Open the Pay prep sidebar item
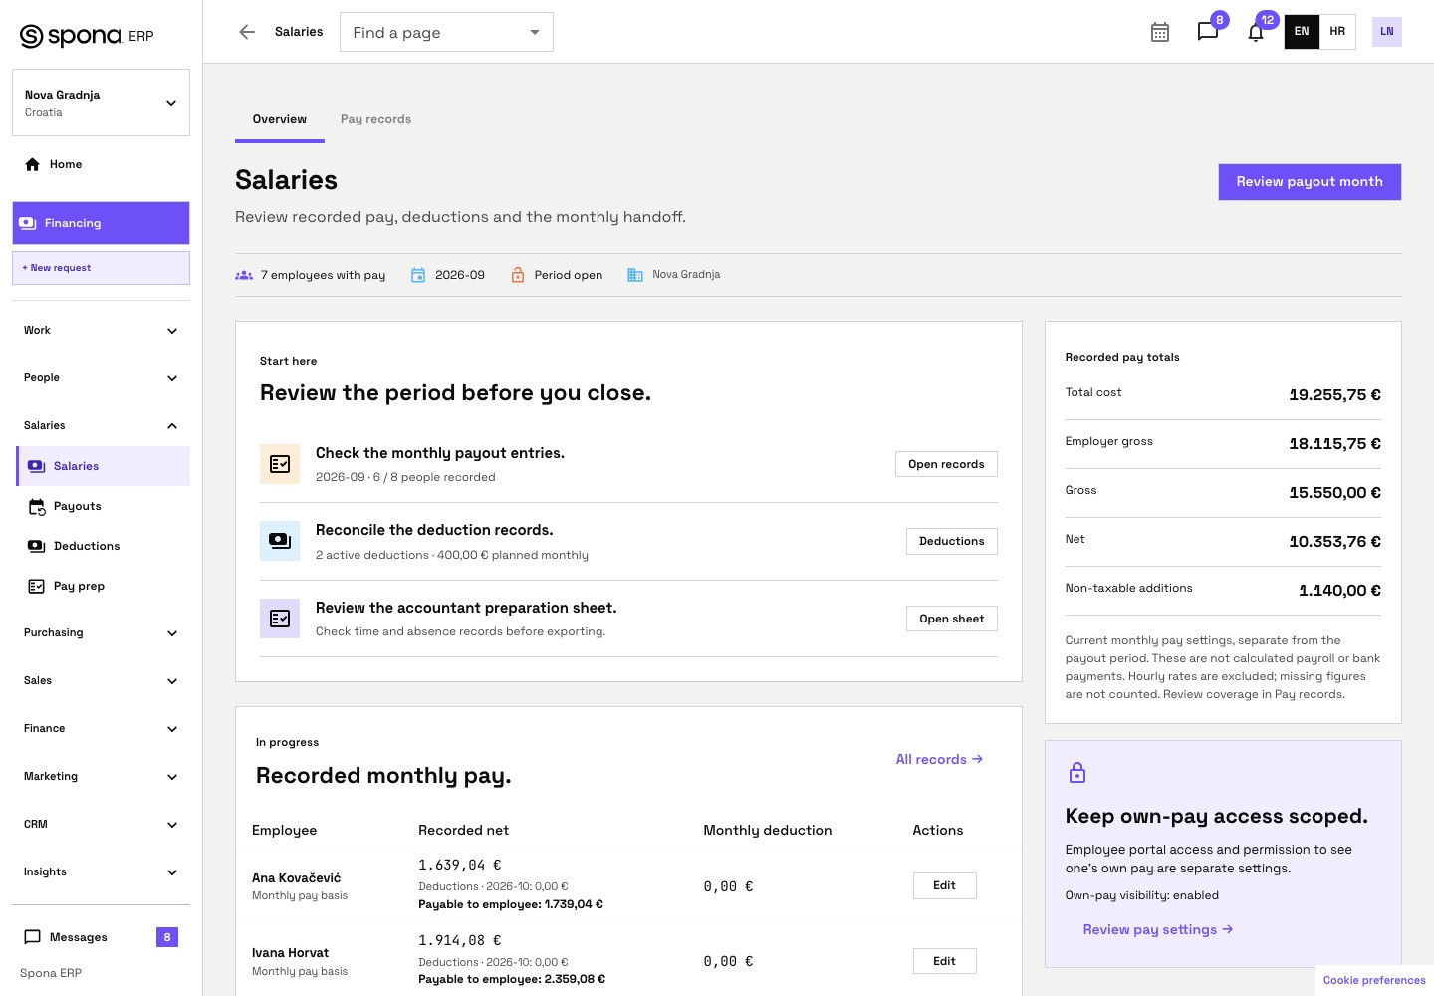Image resolution: width=1434 pixels, height=996 pixels. coord(104,586)
